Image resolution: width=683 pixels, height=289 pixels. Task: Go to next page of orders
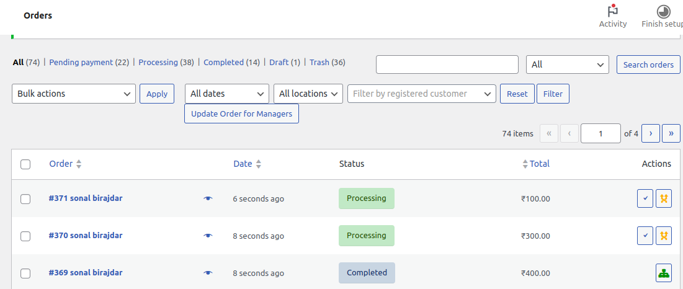650,133
